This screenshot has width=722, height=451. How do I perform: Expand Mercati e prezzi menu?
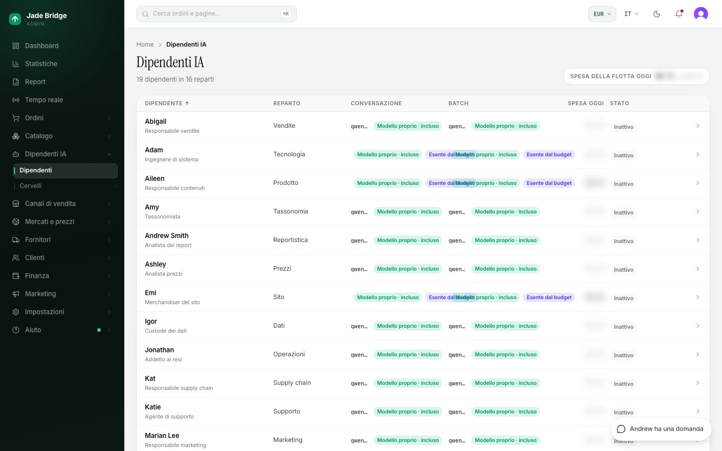[x=62, y=221]
